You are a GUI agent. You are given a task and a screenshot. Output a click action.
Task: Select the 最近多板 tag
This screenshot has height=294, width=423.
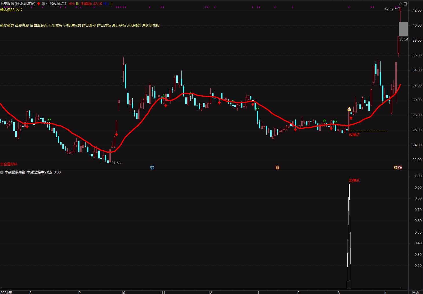119,25
